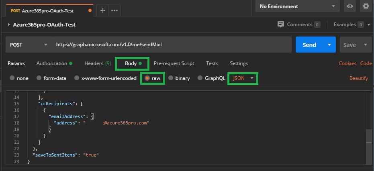The width and height of the screenshot is (374, 171).
Task: Open the Cookies link
Action: click(x=347, y=63)
